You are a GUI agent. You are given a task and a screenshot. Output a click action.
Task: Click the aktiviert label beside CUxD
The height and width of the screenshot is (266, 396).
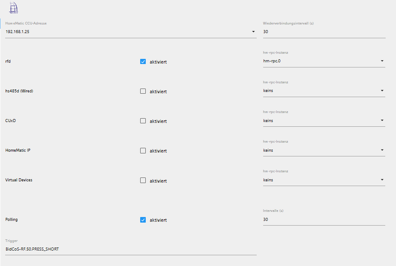tap(158, 121)
